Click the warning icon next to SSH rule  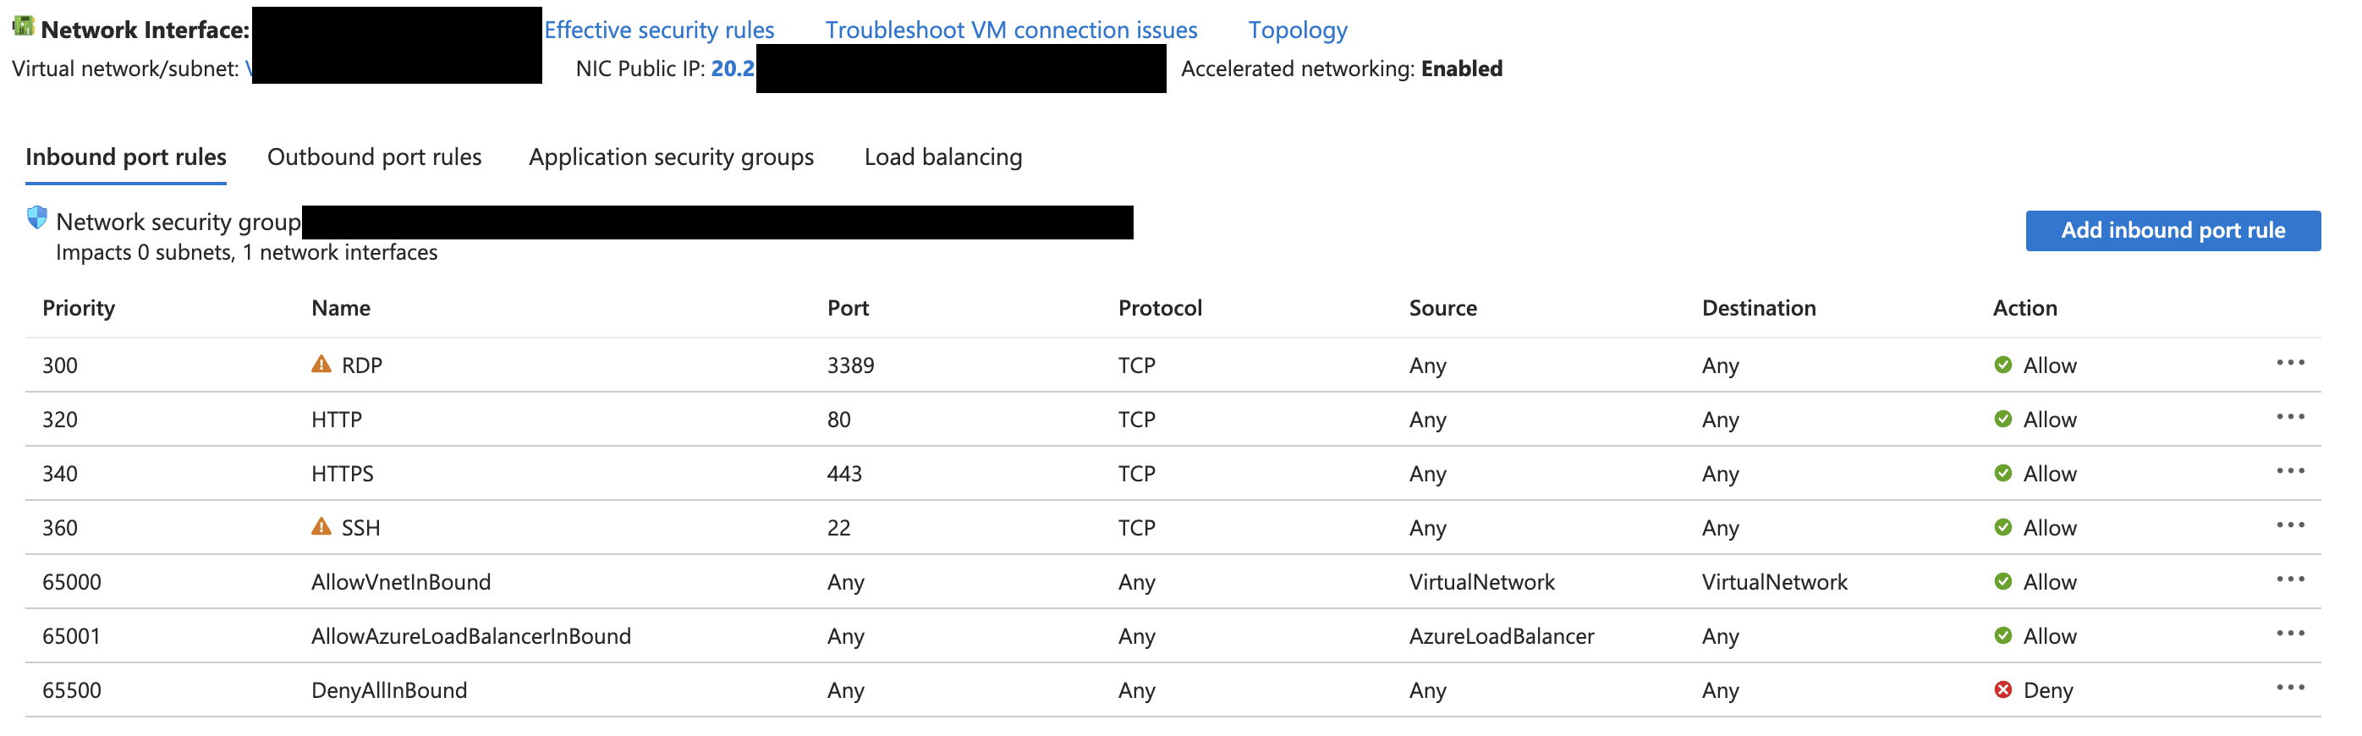tap(320, 526)
